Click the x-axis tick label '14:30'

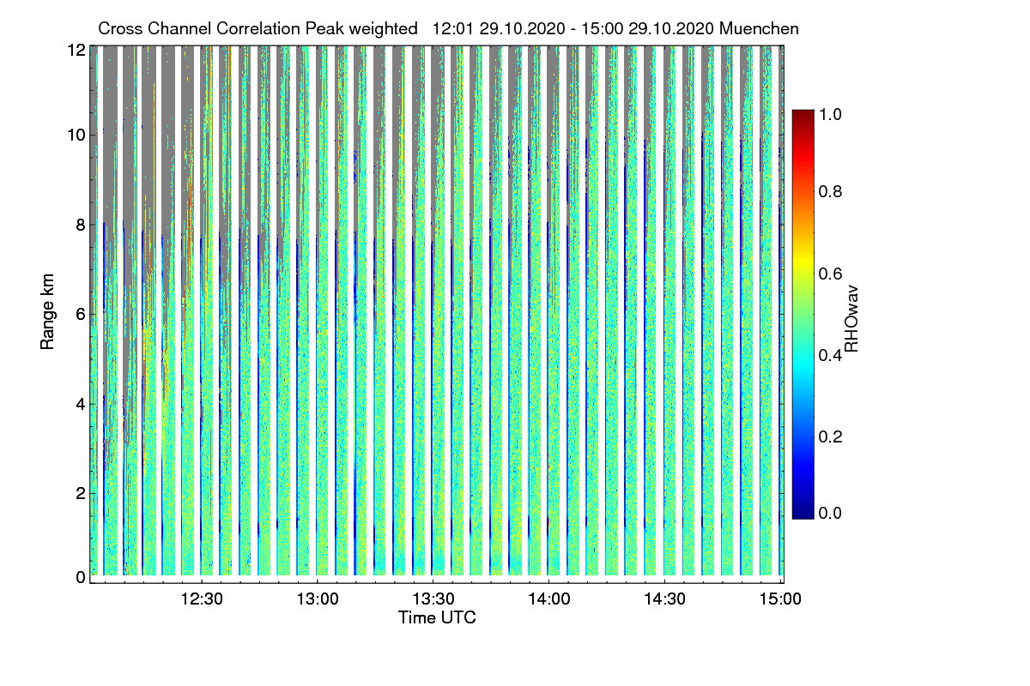click(665, 599)
